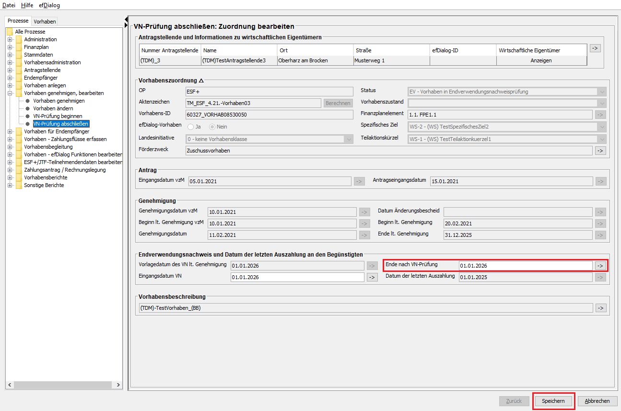Expand the Finanzplan tree node

(10, 47)
